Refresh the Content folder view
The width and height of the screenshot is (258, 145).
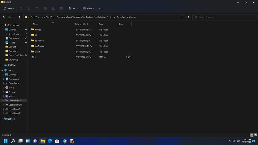tap(188, 17)
